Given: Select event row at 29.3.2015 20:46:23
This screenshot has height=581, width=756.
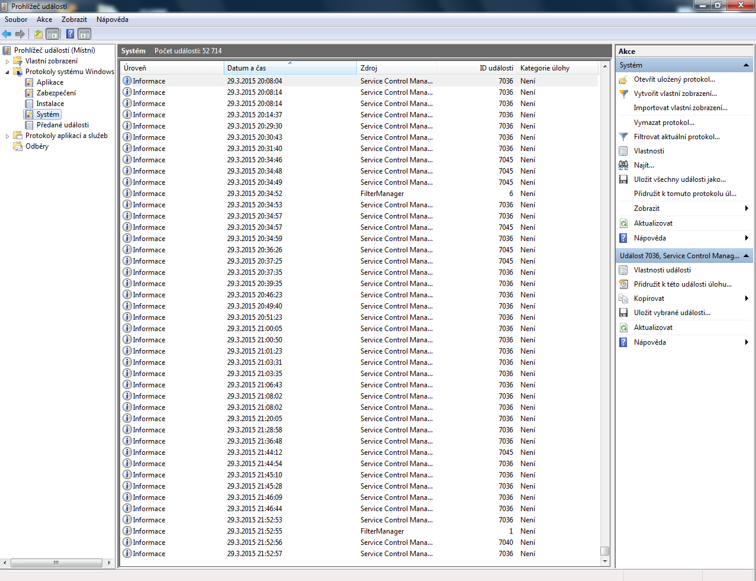Looking at the screenshot, I should click(359, 295).
